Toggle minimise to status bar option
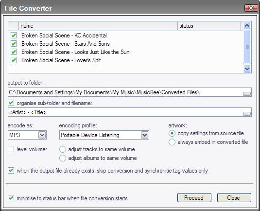 click(x=11, y=198)
